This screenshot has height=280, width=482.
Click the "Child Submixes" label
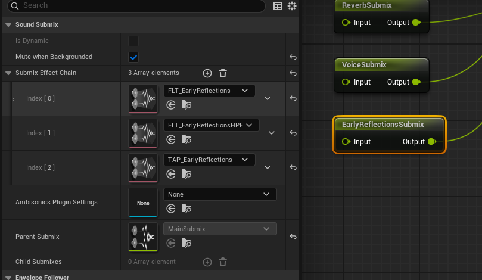pos(38,262)
